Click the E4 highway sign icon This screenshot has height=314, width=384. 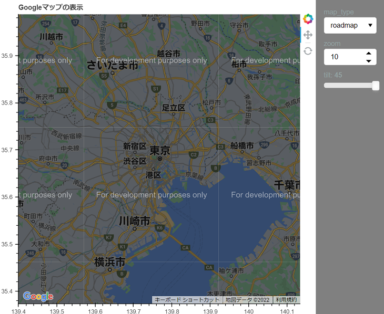coord(123,25)
